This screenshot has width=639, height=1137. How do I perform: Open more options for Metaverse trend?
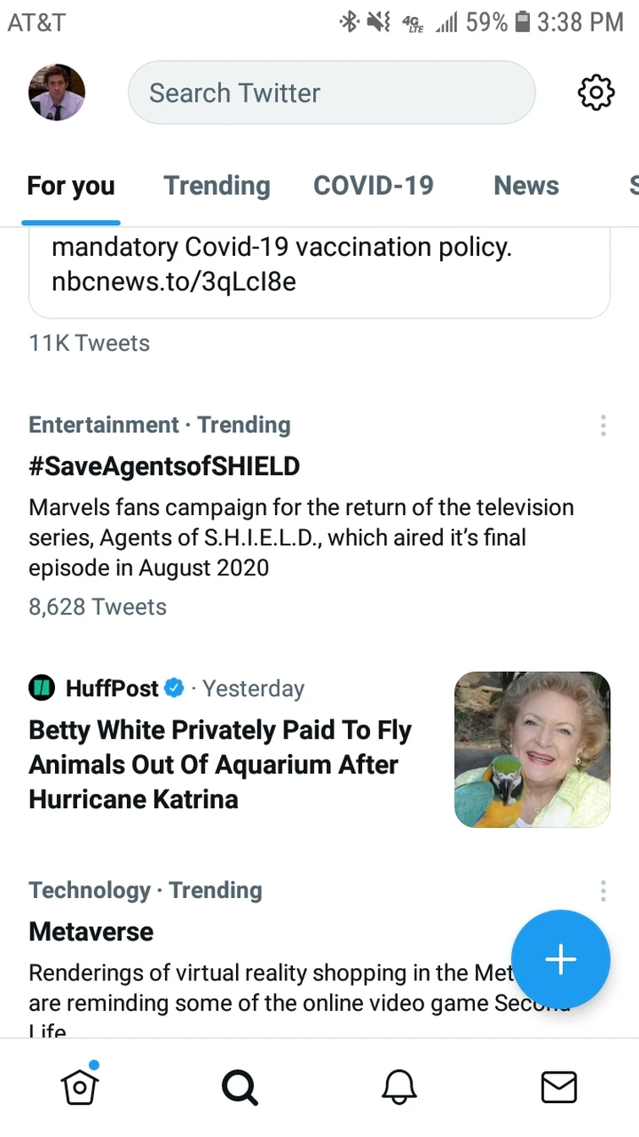[603, 890]
